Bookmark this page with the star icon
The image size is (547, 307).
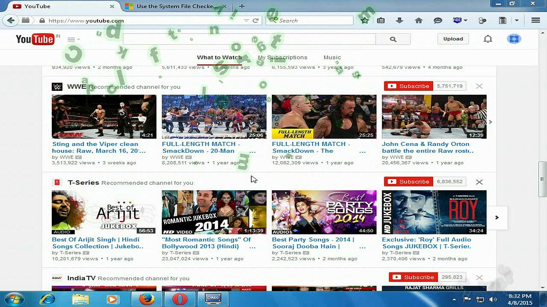click(365, 20)
